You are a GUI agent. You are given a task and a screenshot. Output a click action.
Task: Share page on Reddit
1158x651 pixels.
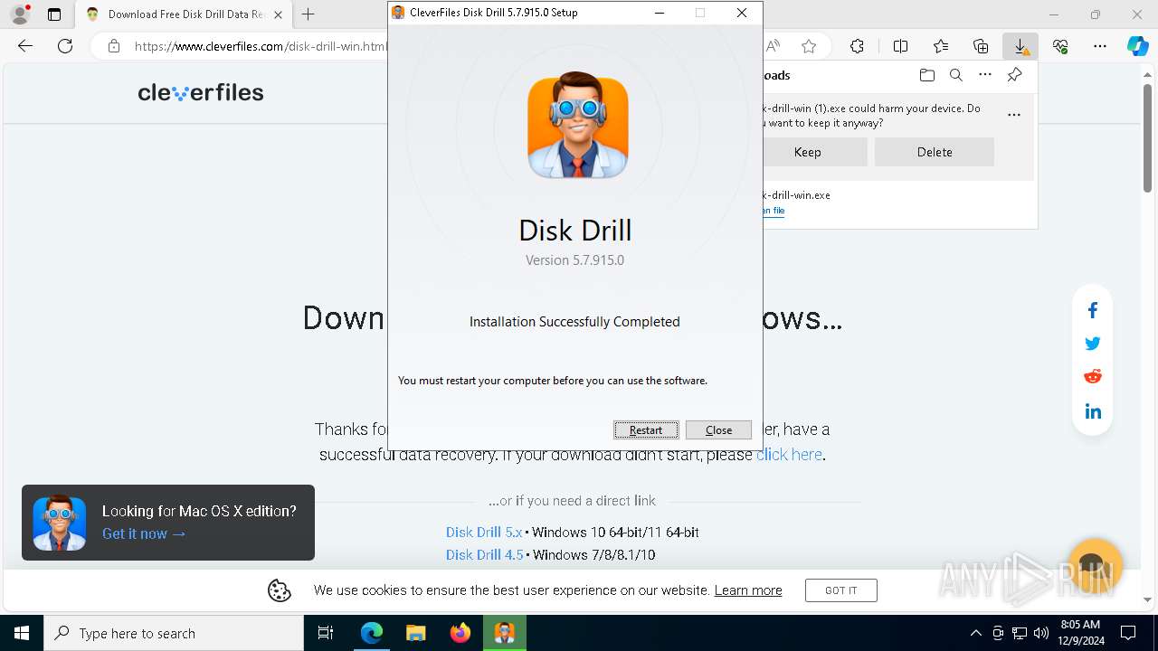tap(1093, 376)
